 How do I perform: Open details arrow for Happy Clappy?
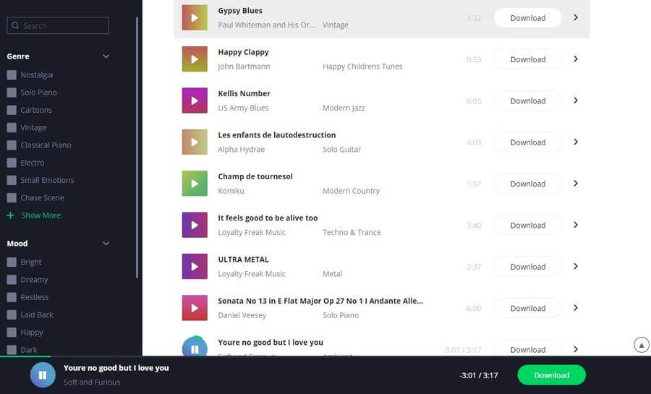click(x=576, y=59)
